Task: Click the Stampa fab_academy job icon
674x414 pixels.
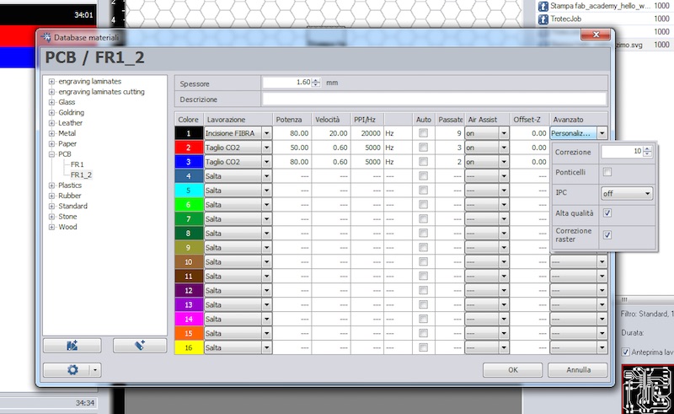Action: [x=543, y=6]
